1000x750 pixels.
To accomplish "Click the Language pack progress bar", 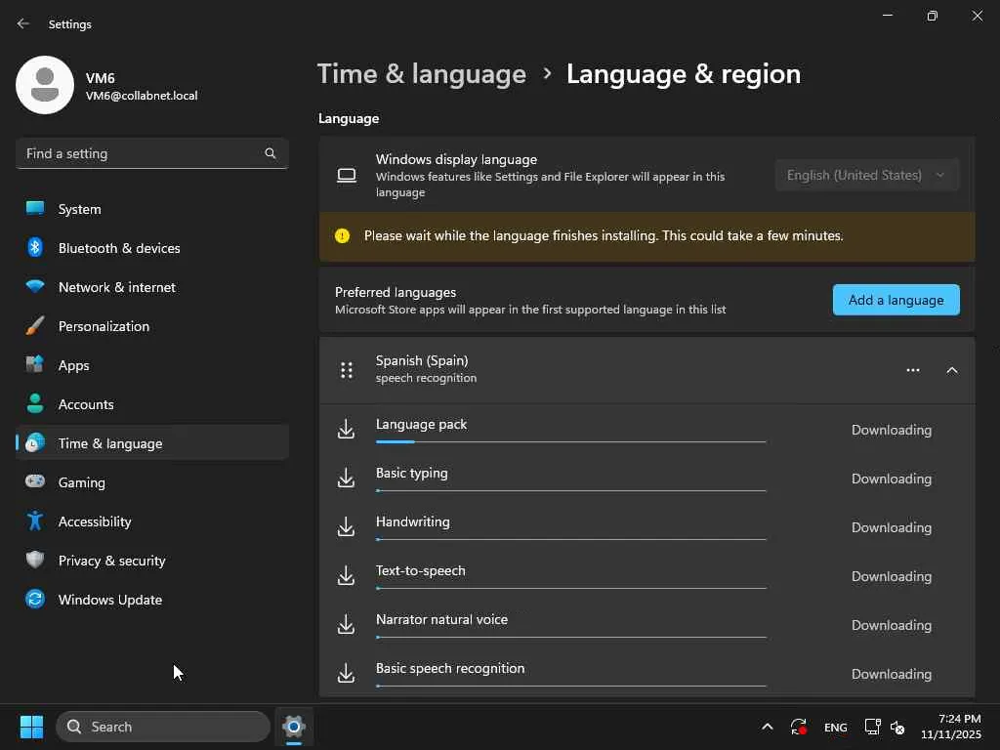I will pos(570,441).
